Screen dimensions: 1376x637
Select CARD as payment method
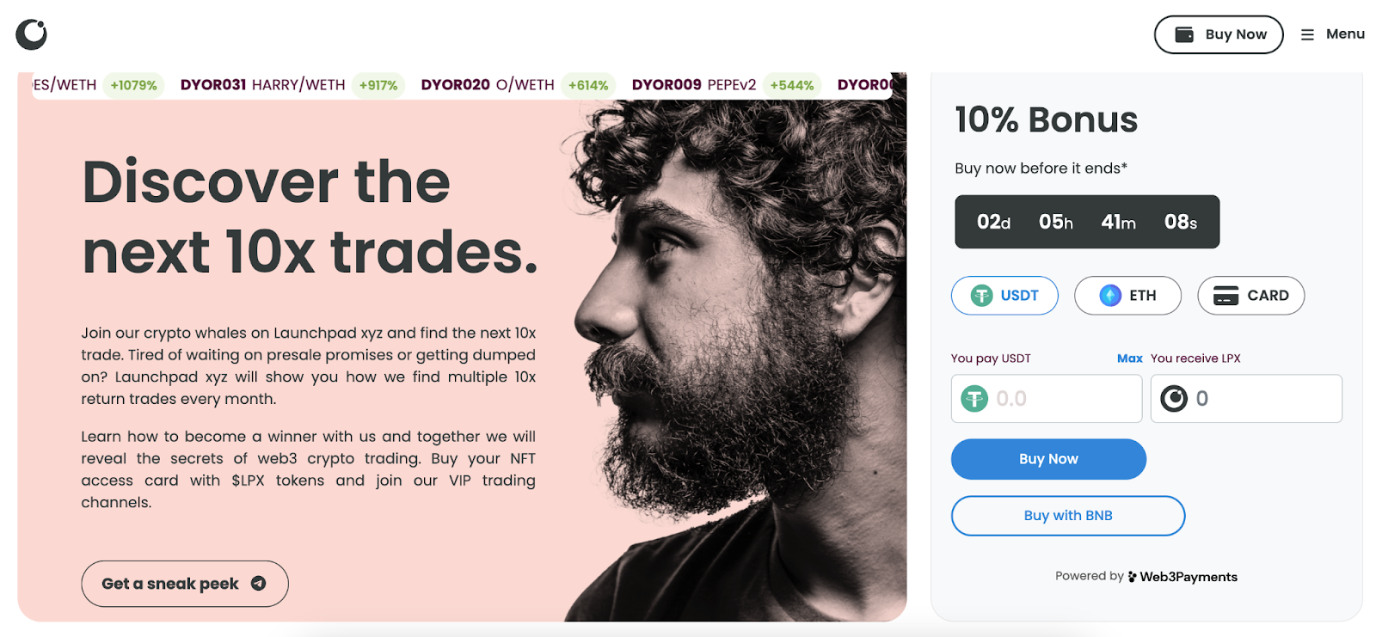[x=1250, y=296]
